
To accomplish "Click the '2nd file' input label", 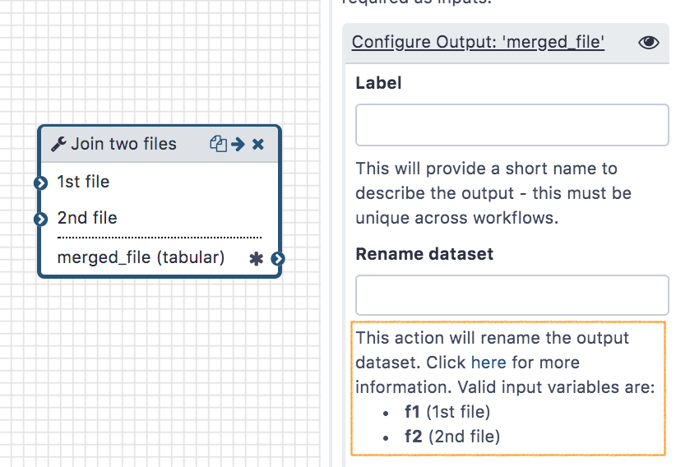I will tap(87, 219).
